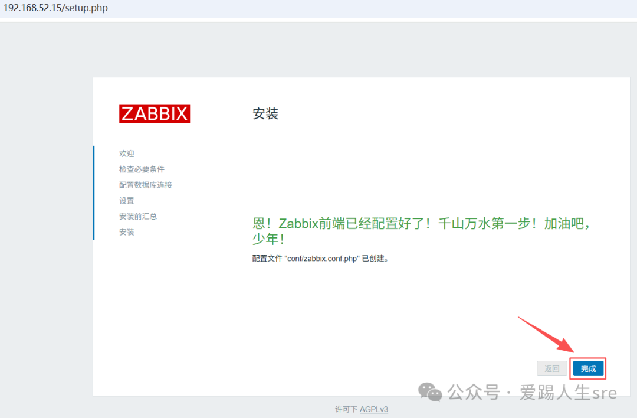Viewport: 637px width, 418px height.
Task: Click the 爱踢人生sre watermark text
Action: point(567,392)
